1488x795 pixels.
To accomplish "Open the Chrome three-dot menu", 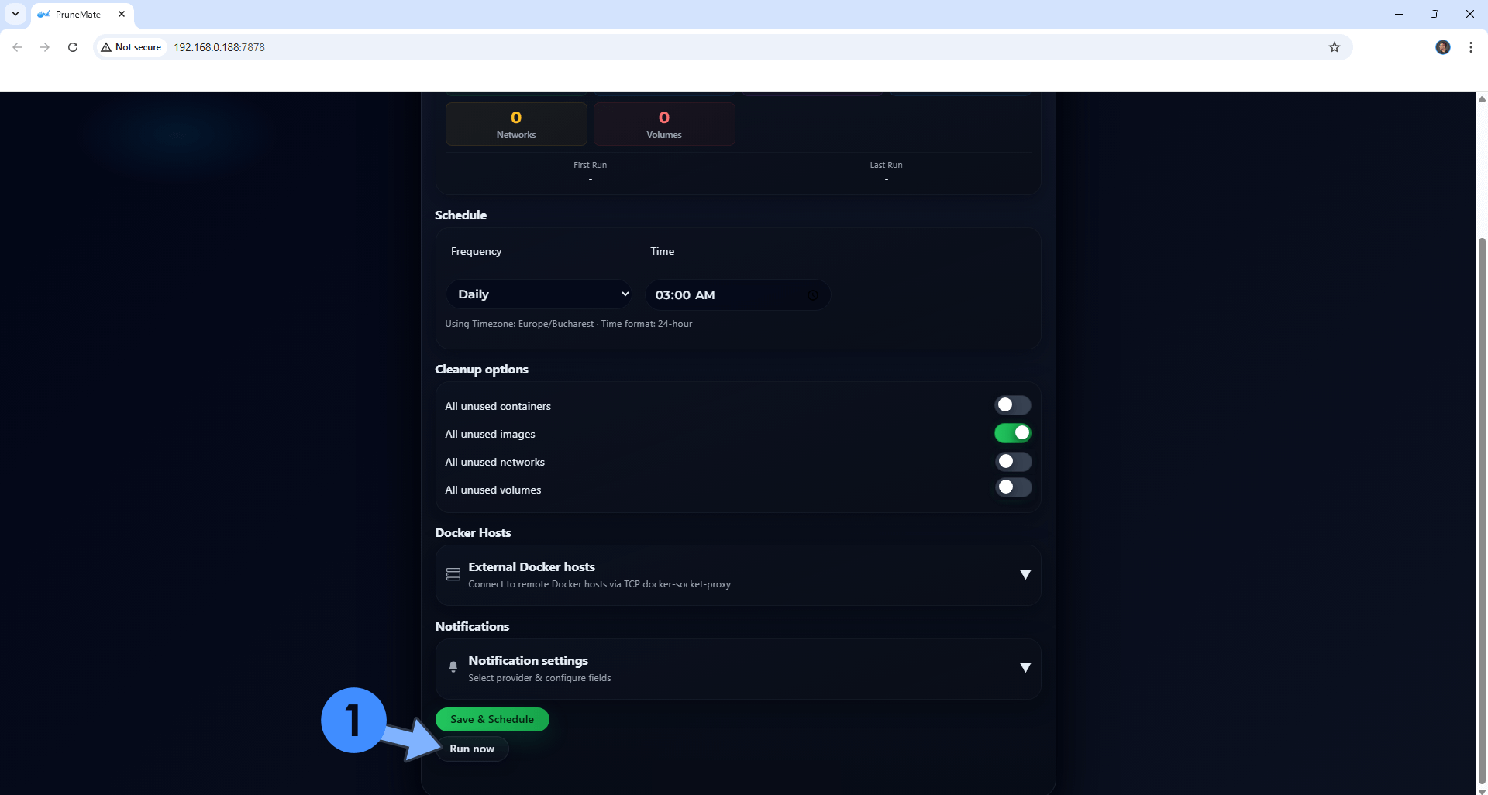I will (1471, 47).
